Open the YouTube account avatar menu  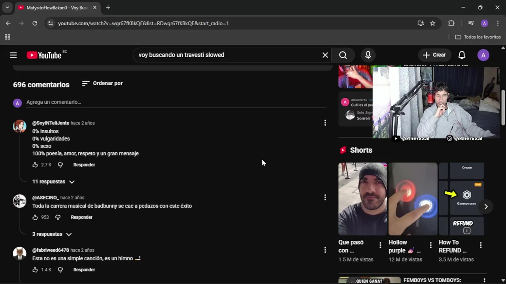(x=483, y=55)
